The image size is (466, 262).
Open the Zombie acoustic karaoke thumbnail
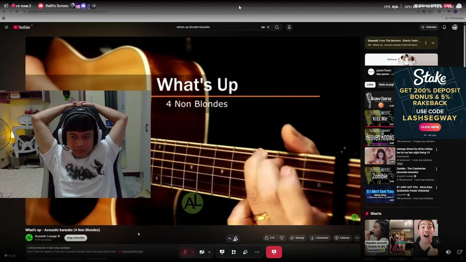380,175
